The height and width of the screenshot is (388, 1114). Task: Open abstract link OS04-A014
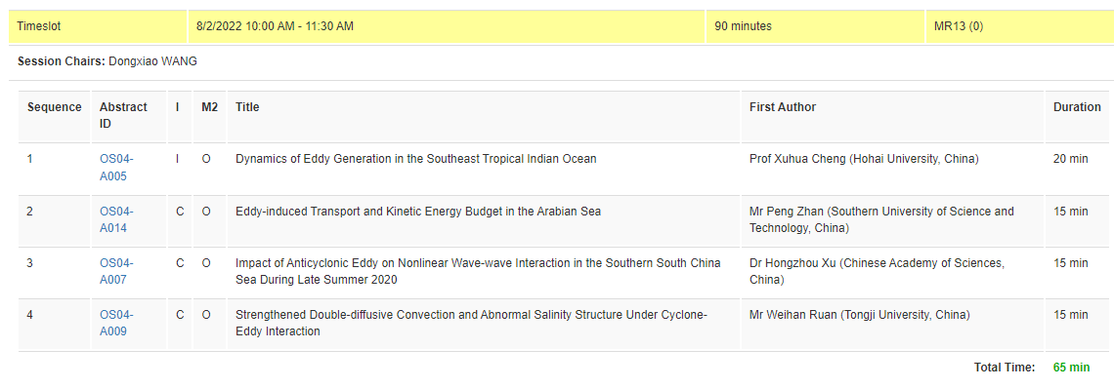pos(116,219)
